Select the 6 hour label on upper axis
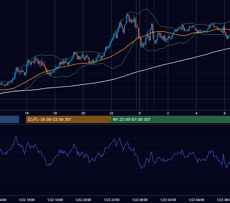Viewport: 230px width, 203px height. click(x=225, y=113)
